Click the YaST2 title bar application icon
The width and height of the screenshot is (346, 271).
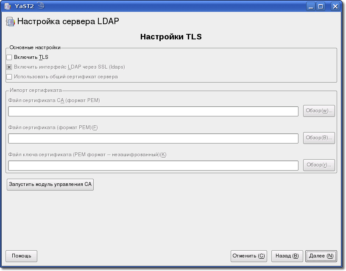(8, 6)
